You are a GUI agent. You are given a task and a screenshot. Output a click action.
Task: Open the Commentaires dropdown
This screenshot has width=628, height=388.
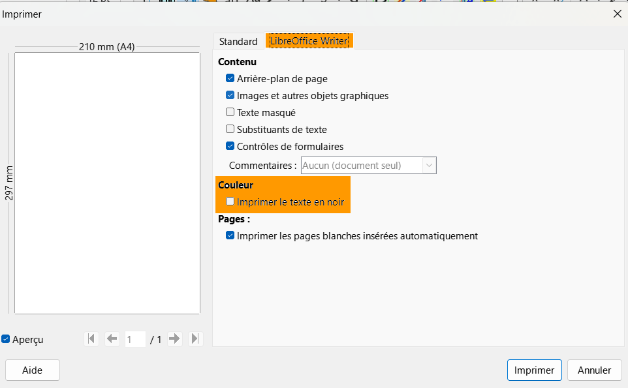click(x=368, y=165)
